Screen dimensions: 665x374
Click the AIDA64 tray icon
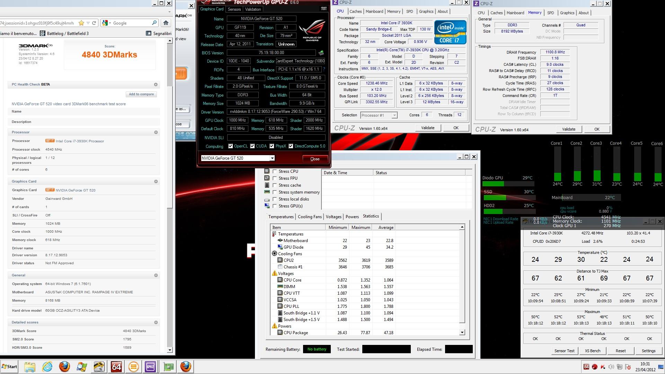tap(586, 367)
